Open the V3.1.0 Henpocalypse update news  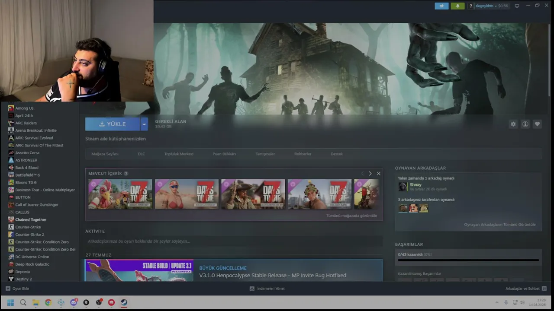[x=273, y=276]
